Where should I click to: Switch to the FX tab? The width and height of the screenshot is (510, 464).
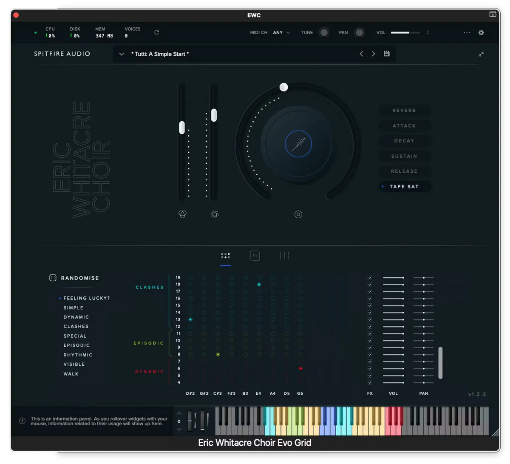pos(255,256)
